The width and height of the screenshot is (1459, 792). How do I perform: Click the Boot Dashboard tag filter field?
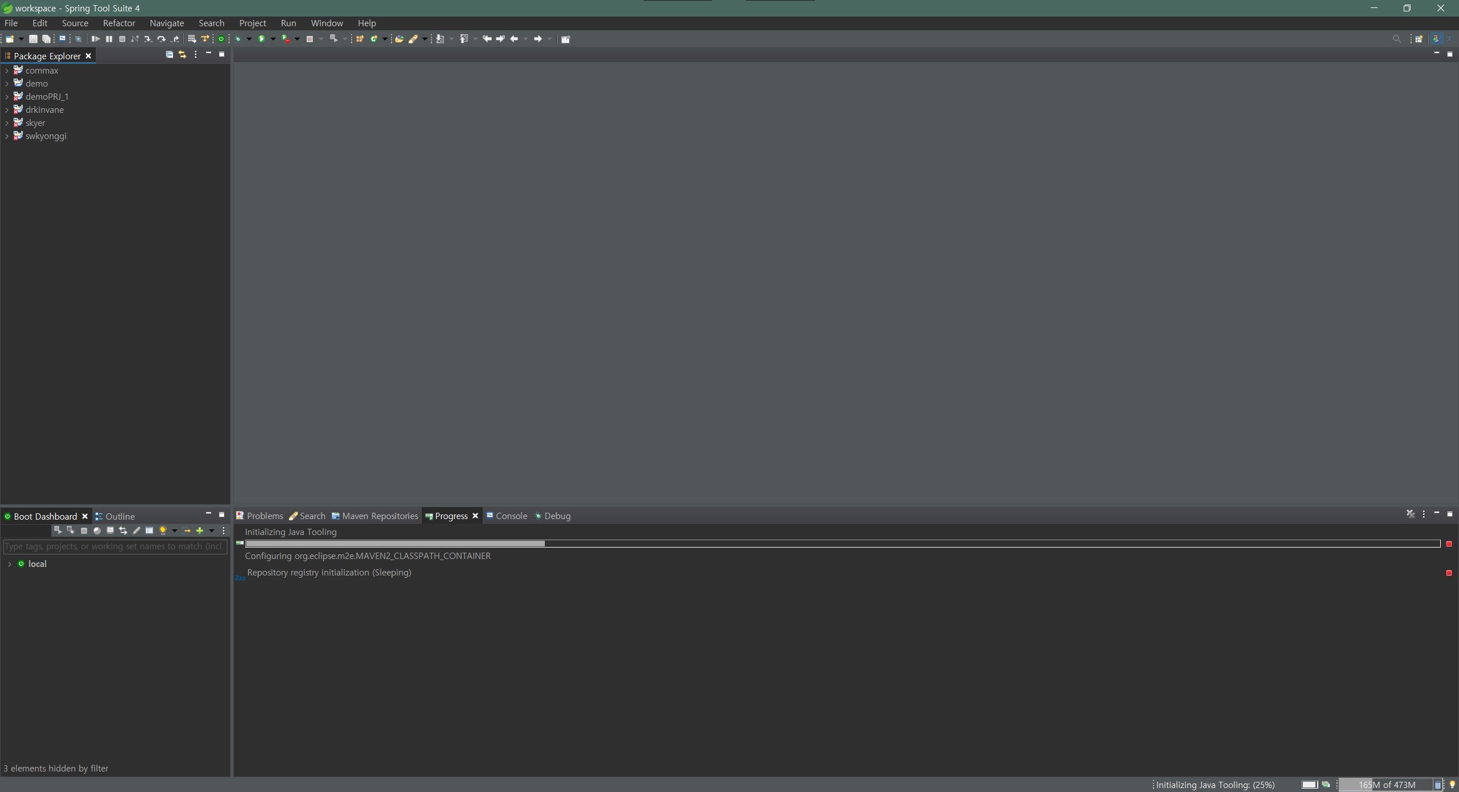(x=115, y=546)
